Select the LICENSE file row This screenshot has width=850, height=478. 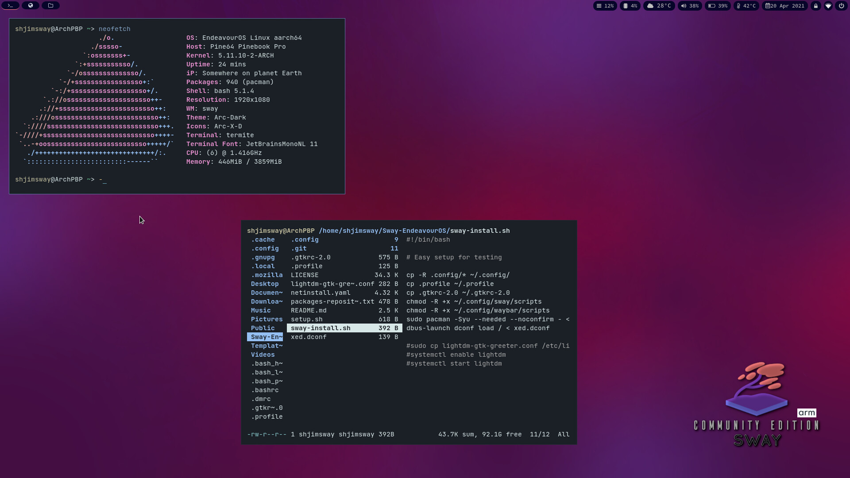coord(344,275)
